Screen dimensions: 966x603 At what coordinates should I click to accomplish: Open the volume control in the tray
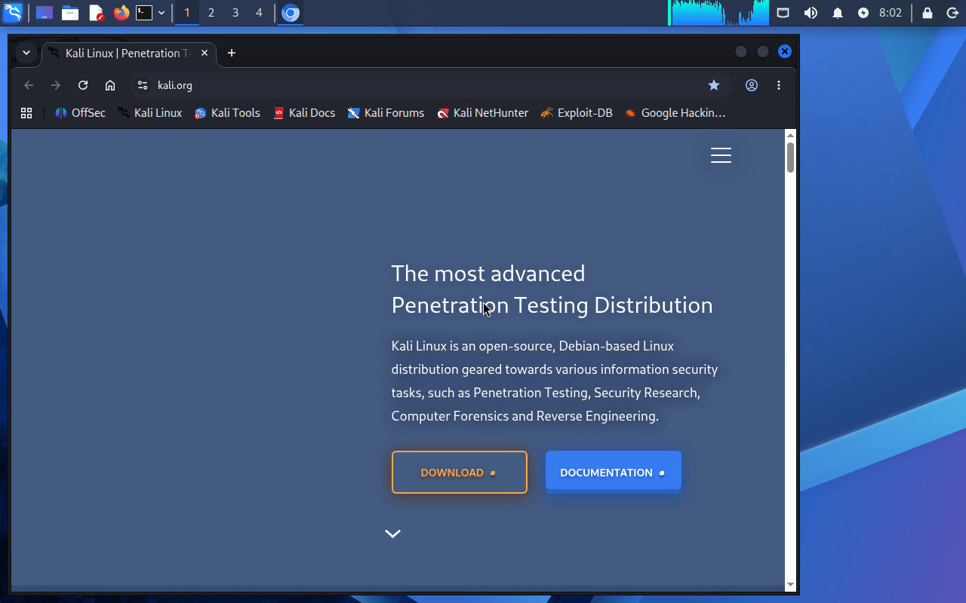click(811, 13)
